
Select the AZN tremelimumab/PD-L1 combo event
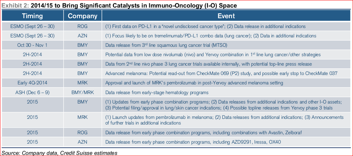tap(211, 36)
